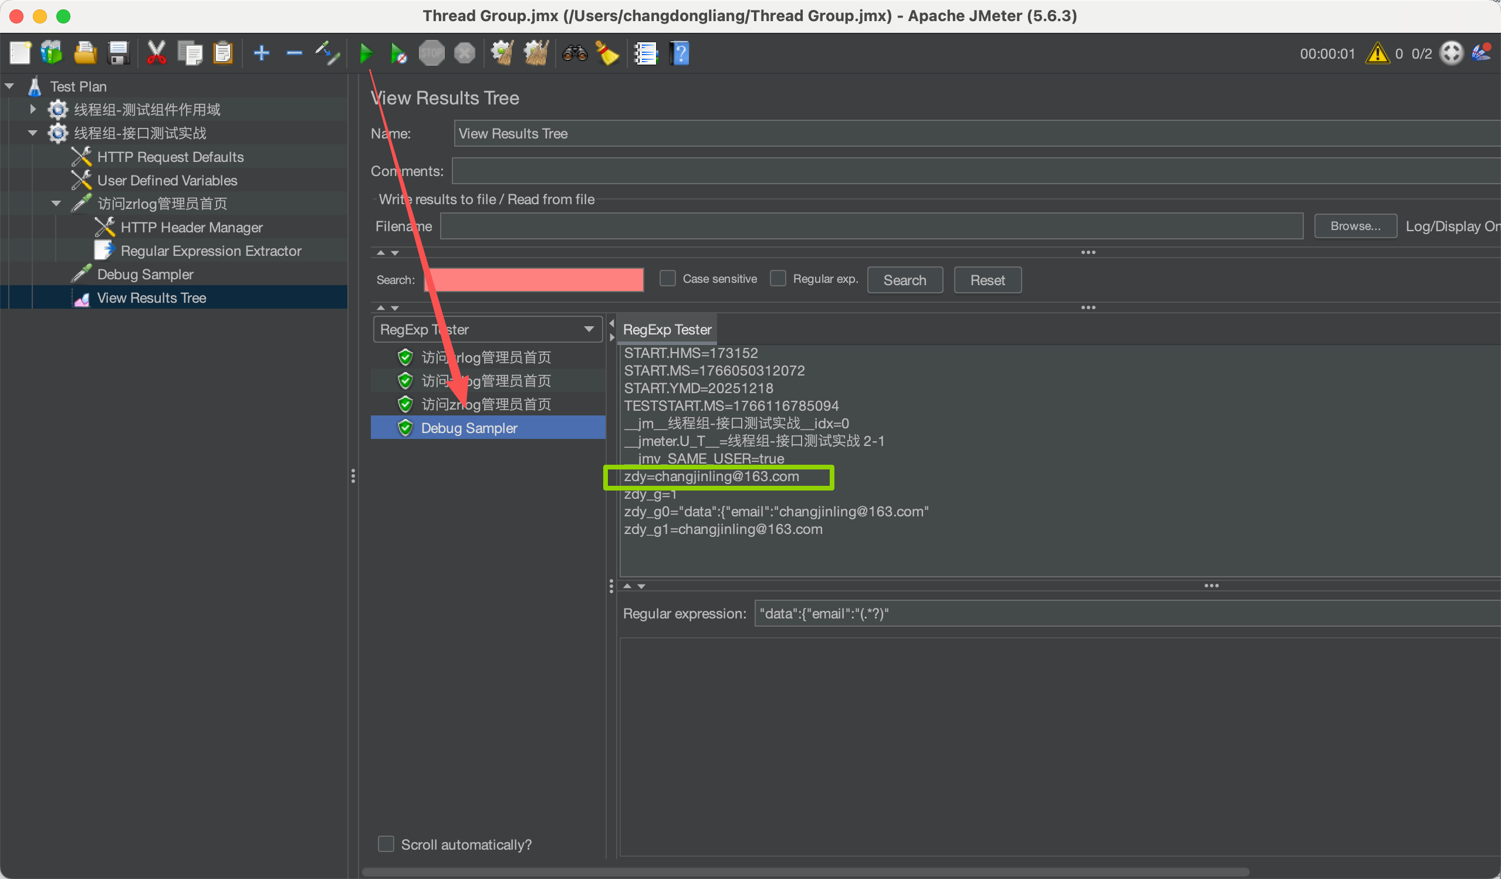The image size is (1501, 879).
Task: Click the green Start run button
Action: click(366, 53)
